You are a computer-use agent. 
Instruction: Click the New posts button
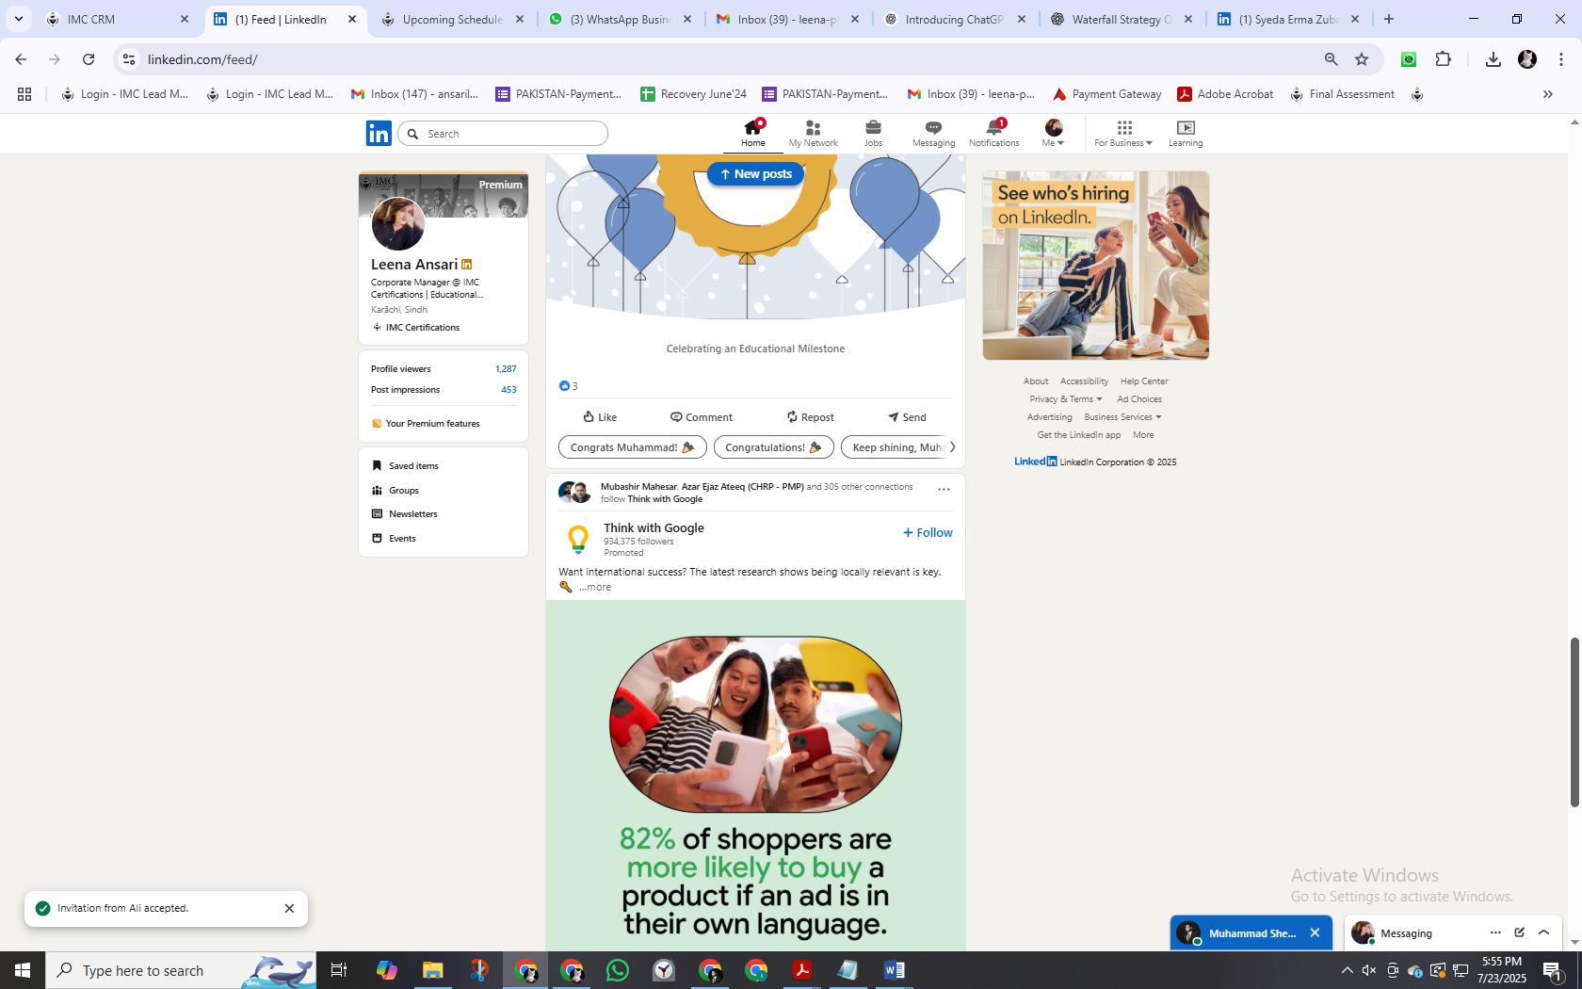[x=755, y=174]
